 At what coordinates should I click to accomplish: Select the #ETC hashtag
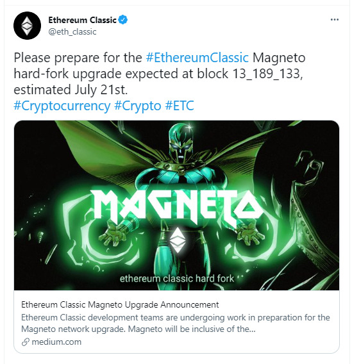point(180,106)
